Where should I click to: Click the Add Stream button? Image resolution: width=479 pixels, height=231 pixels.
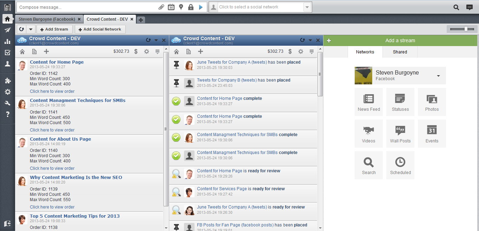55,29
